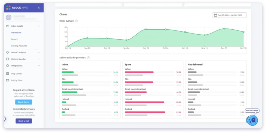The width and height of the screenshot is (266, 133).
Task: Click the Pricing Plans card icon
Action: [7, 80]
